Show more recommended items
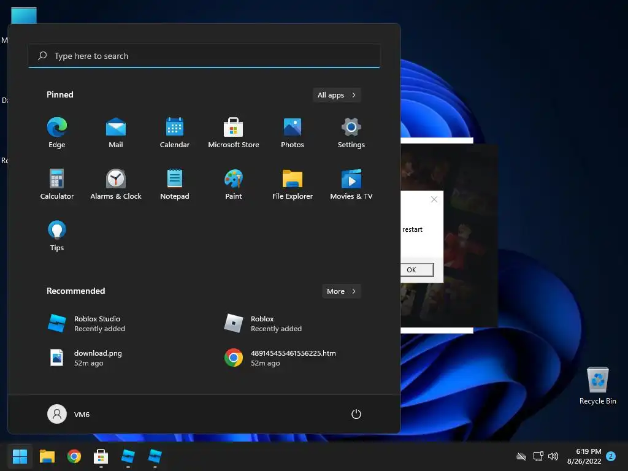628x471 pixels. (x=341, y=291)
